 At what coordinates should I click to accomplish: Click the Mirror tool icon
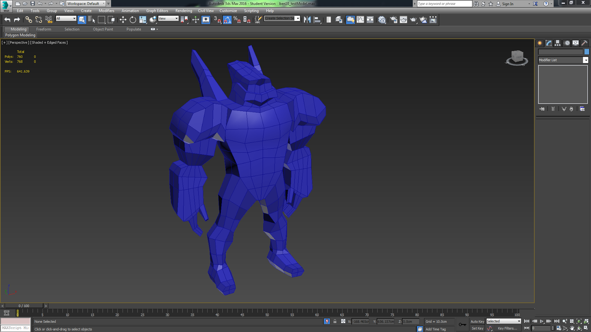(307, 20)
